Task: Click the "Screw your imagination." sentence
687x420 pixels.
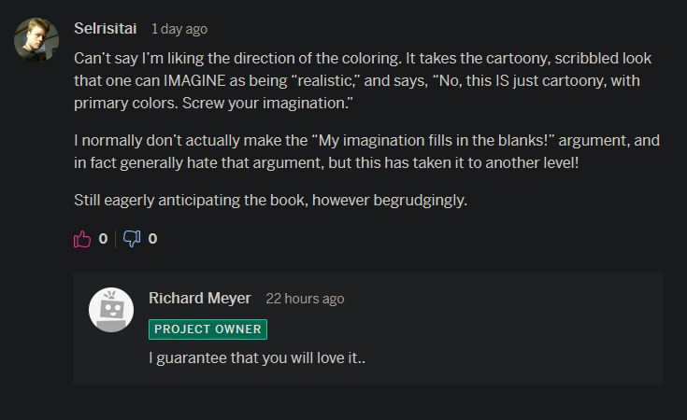Action: point(267,103)
